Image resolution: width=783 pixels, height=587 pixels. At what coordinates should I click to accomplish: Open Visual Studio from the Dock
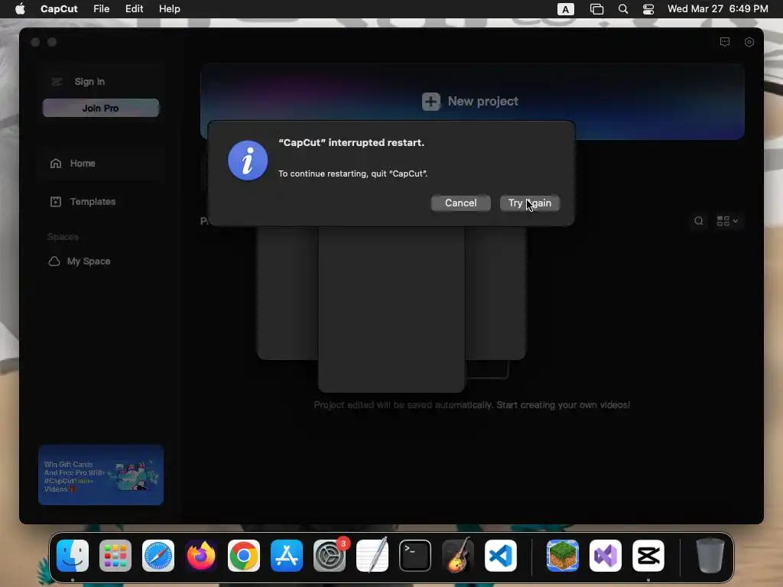[606, 556]
